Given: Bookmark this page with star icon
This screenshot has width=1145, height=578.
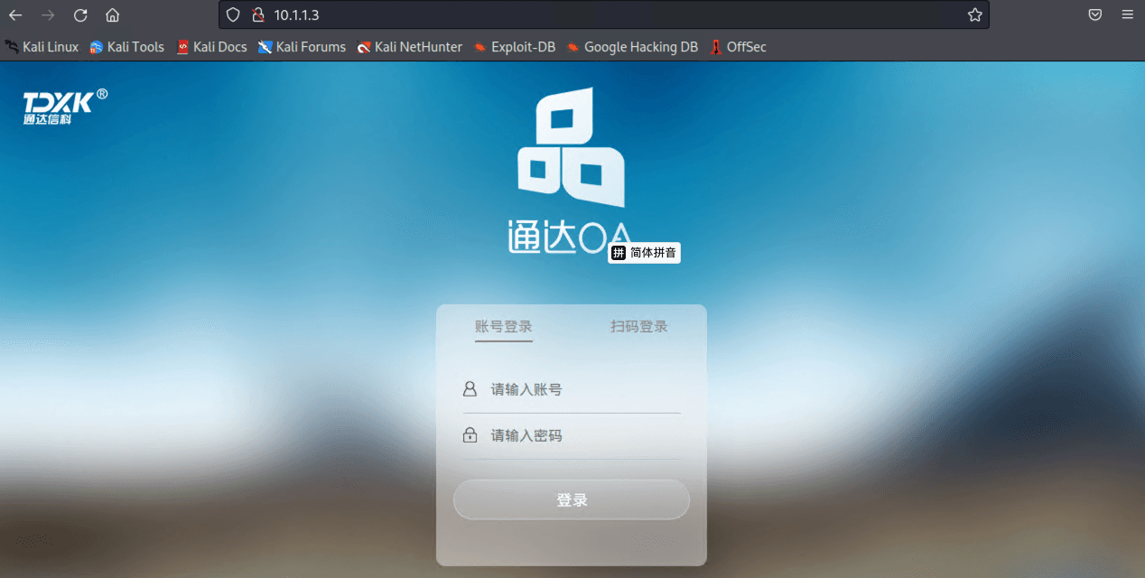Looking at the screenshot, I should (x=974, y=14).
